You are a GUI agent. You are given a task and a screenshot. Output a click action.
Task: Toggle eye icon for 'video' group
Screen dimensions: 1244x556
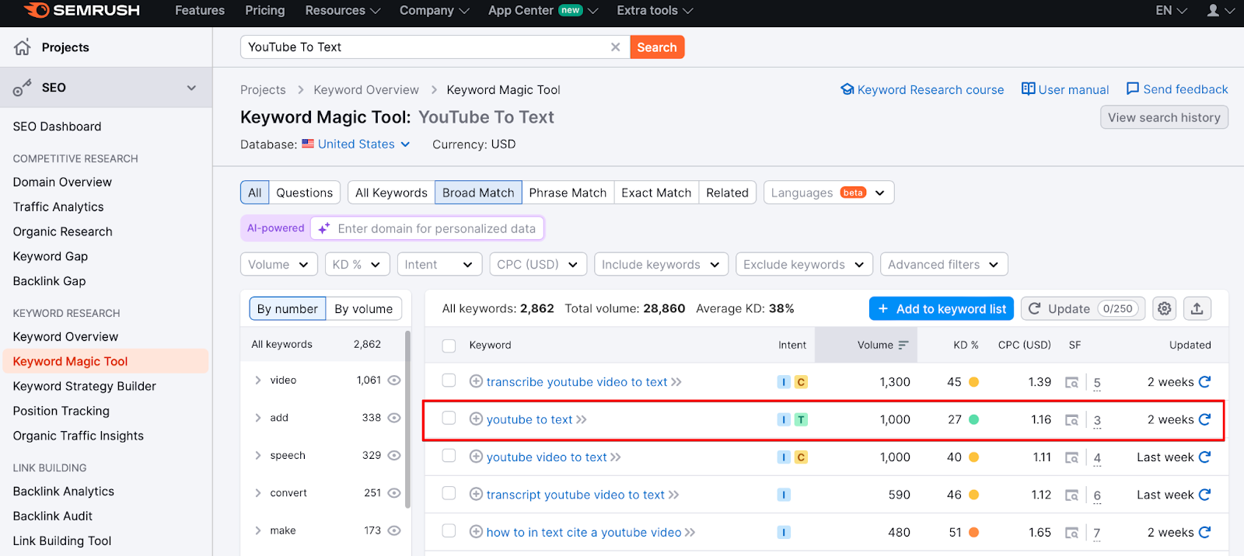[x=394, y=381]
